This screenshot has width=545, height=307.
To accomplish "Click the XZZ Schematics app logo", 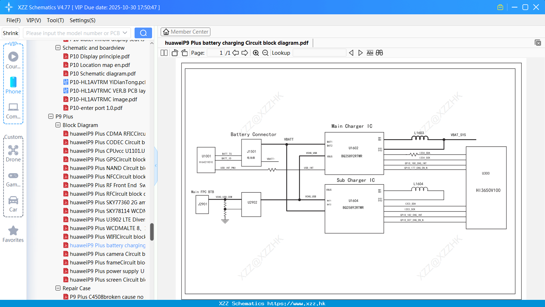I will [9, 7].
